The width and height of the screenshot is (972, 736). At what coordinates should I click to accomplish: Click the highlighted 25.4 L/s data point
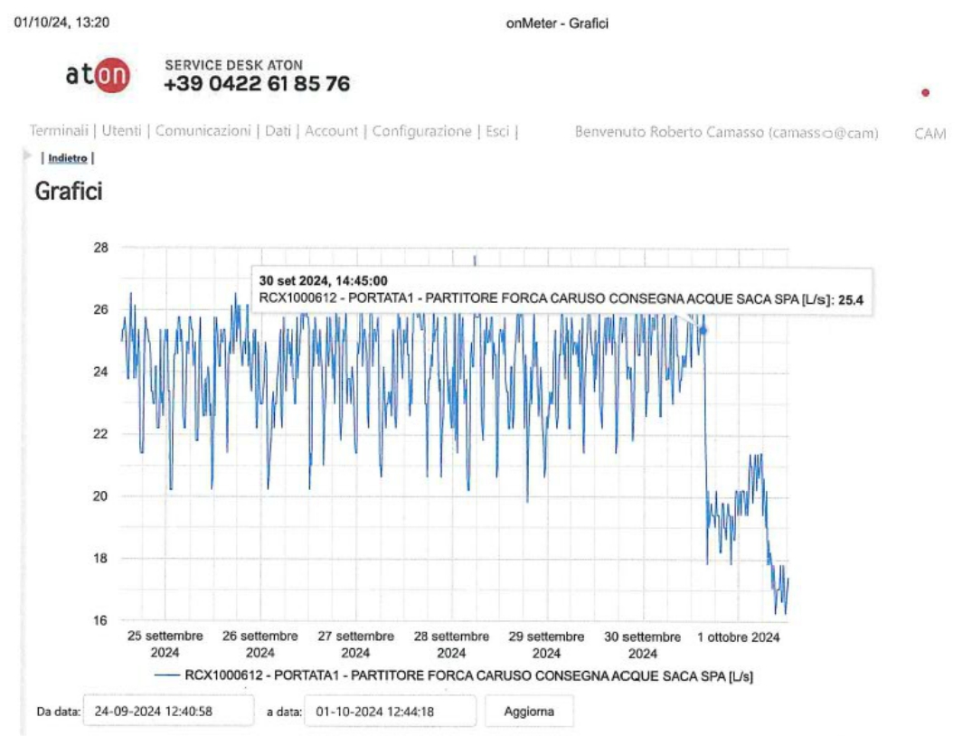(x=703, y=331)
